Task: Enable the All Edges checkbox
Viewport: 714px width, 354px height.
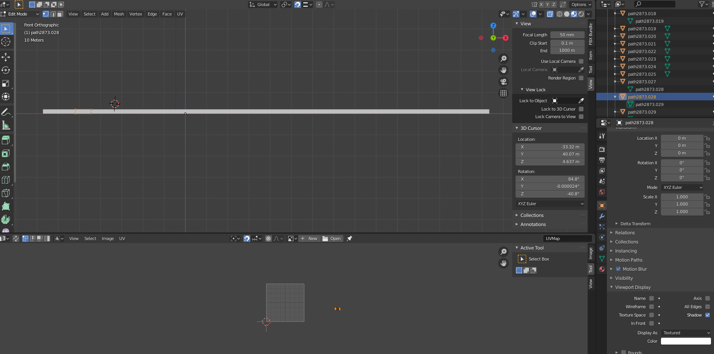Action: click(708, 307)
